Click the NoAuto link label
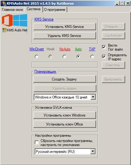 [x=65, y=49]
